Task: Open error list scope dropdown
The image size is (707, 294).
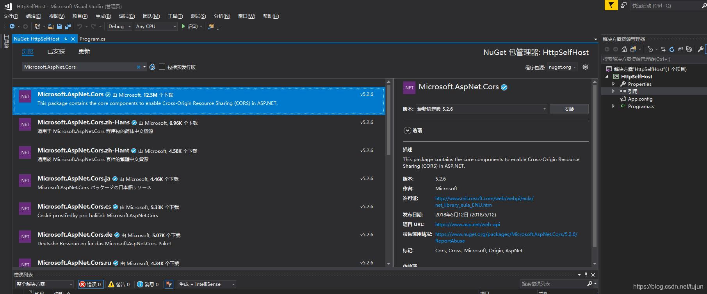Action: click(x=44, y=284)
